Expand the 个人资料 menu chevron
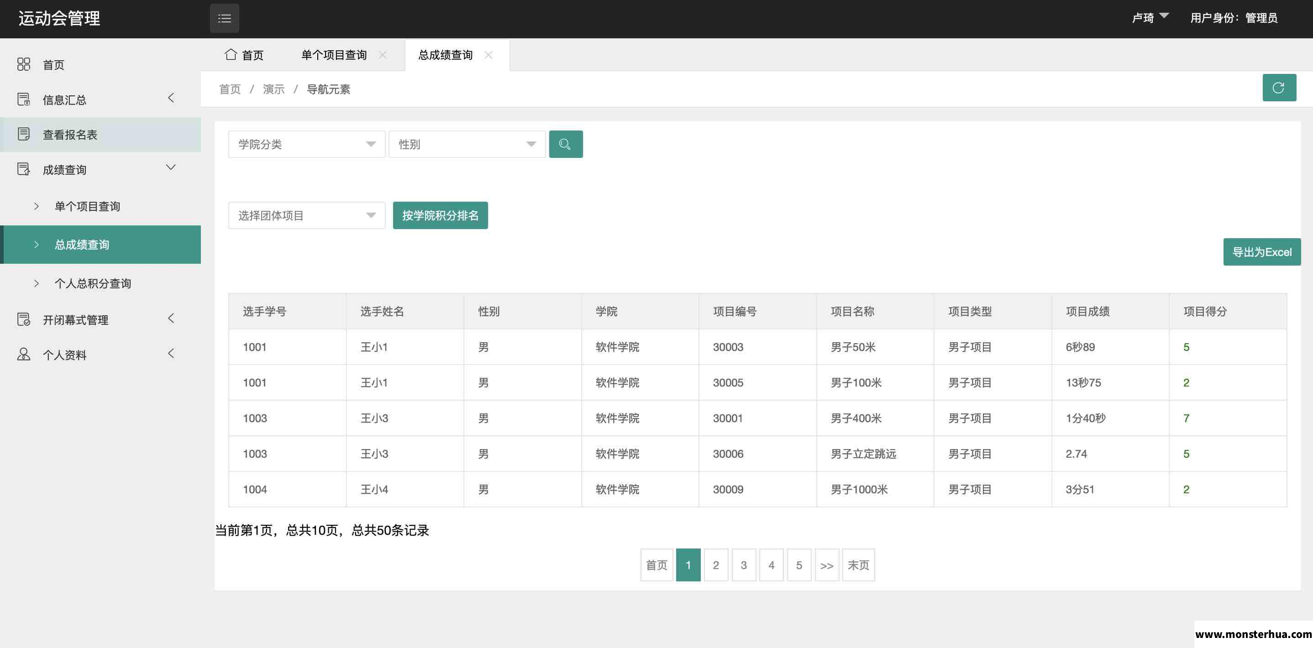1313x648 pixels. coord(171,353)
